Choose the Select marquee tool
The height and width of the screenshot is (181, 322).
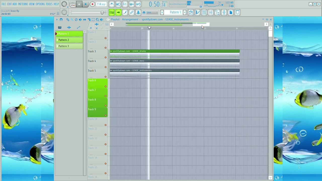[x=93, y=19]
